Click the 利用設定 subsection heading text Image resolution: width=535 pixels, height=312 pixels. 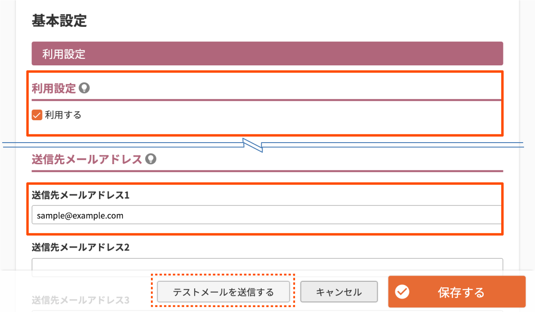pos(54,89)
